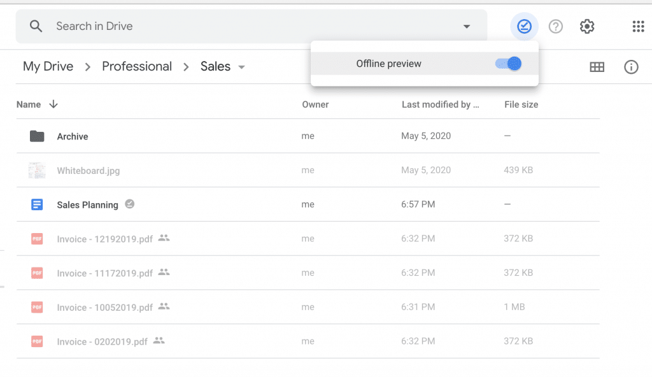Open the Sales folder dropdown menu

(242, 68)
